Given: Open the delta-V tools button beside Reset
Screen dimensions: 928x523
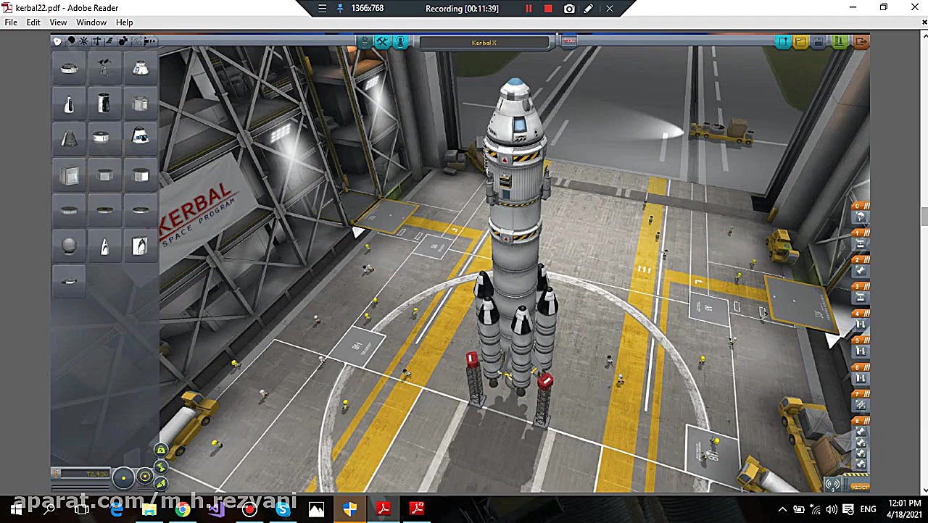Looking at the screenshot, I should (x=832, y=485).
